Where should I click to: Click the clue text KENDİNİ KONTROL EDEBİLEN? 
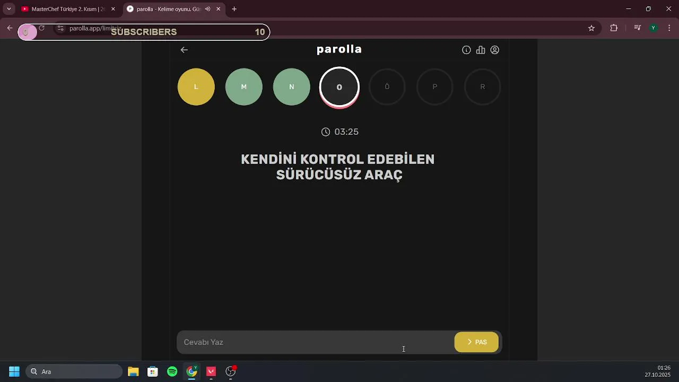pos(338,159)
